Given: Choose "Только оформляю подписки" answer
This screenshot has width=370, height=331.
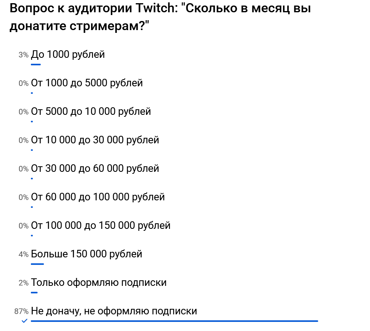Looking at the screenshot, I should 99,283.
